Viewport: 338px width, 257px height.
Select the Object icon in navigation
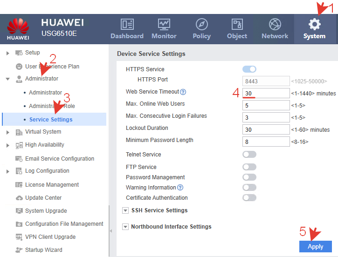237,24
